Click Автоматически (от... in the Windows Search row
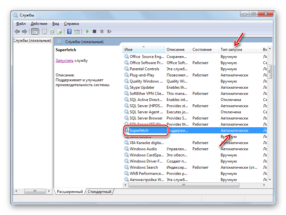The width and height of the screenshot is (286, 215). [x=239, y=167]
